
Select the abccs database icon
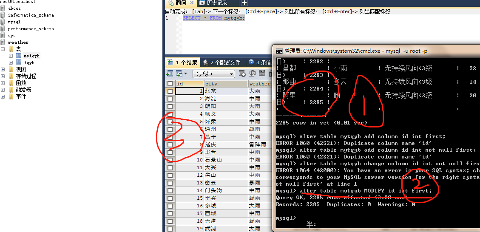[x=3, y=8]
